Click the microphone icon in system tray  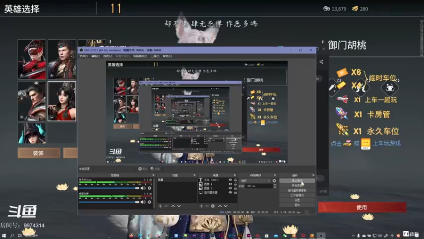pos(359,236)
